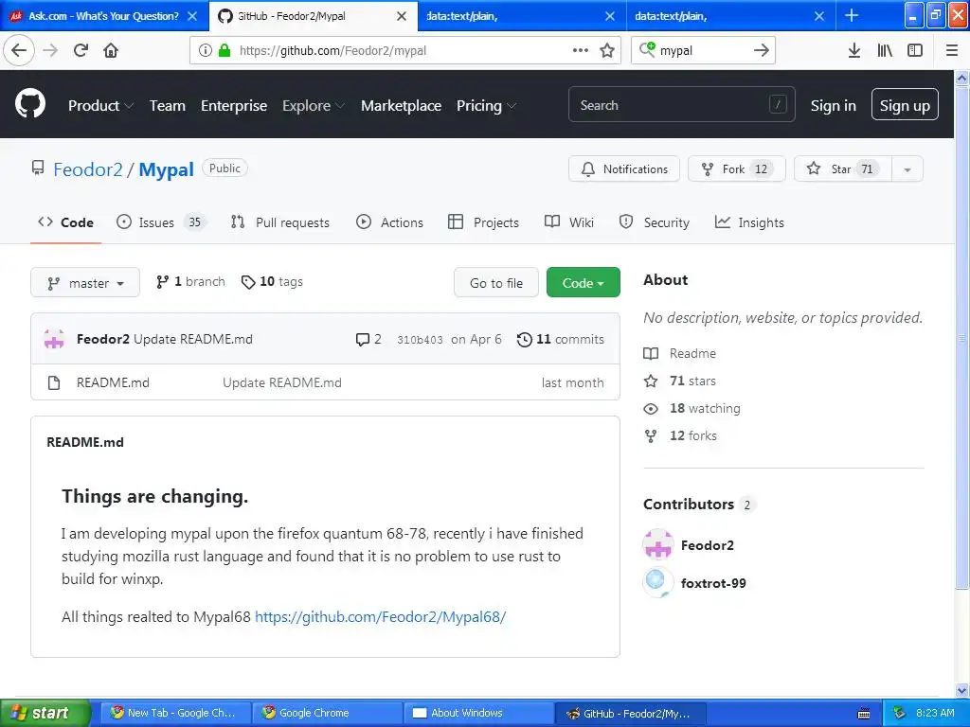Open the 1 branch link
Screen dimensions: 970x727
pyautogui.click(x=190, y=282)
